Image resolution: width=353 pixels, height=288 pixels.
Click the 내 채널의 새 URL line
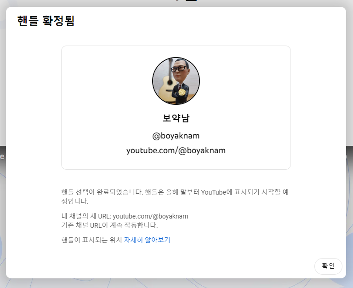[x=125, y=216]
